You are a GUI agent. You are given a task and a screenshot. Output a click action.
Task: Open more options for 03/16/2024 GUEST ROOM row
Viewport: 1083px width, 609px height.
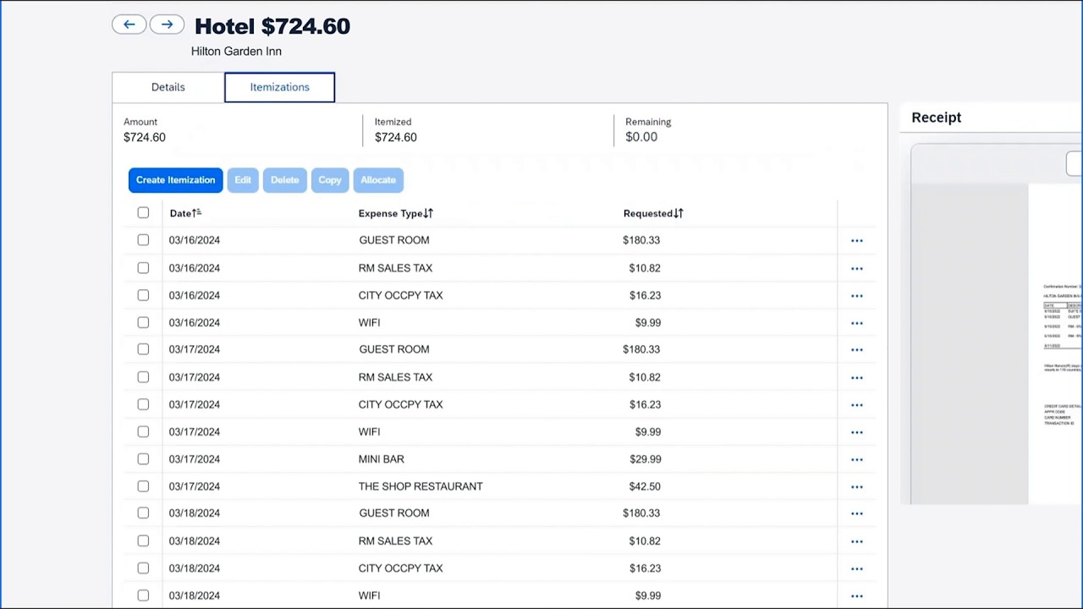(x=857, y=241)
